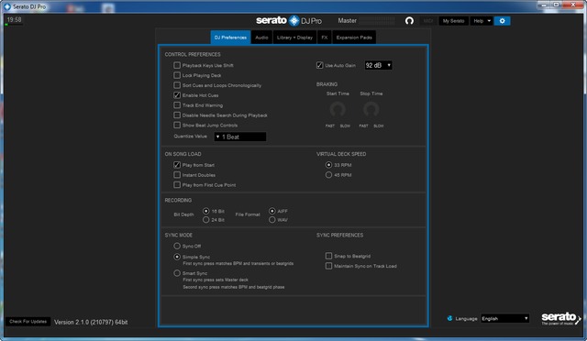Screen dimensions: 587x341
Task: Uncheck Use Auto Gain
Action: point(320,65)
